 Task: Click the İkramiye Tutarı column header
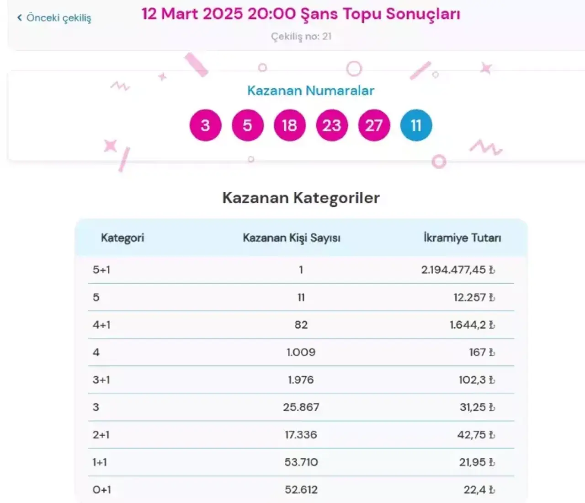pos(462,238)
